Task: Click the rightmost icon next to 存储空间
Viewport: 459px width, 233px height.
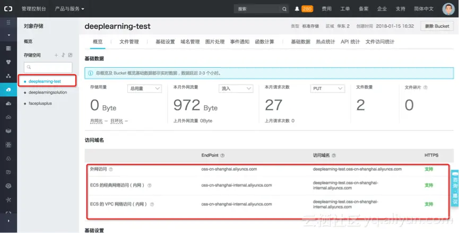Action: pos(70,55)
